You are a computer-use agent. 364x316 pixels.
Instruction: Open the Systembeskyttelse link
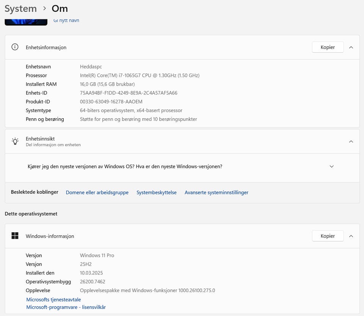(157, 192)
